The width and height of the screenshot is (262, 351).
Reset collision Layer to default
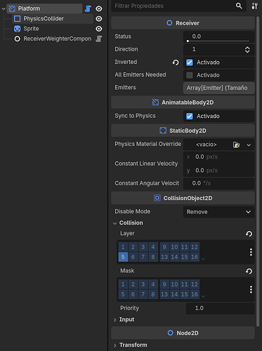249,234
